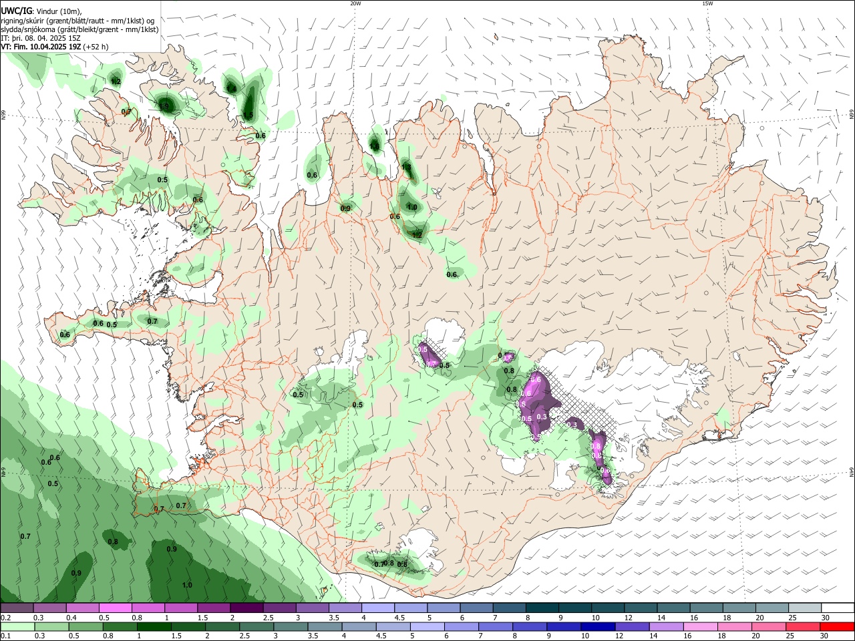Pick the bright pink 0.5–0.8 snow swatch
855x641 pixels.
(116, 608)
